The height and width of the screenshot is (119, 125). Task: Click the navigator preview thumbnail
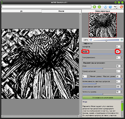(103, 25)
